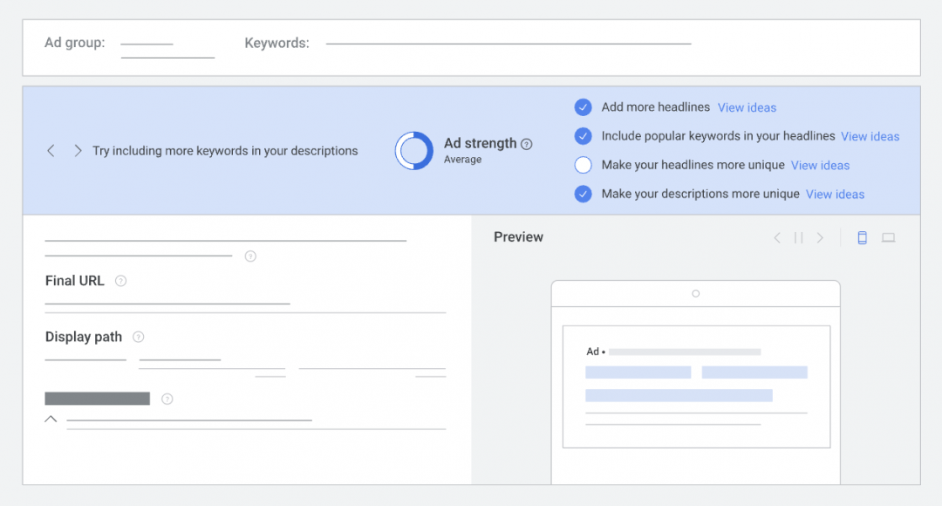Collapse the section with the up chevron
The image size is (942, 506).
(x=51, y=420)
